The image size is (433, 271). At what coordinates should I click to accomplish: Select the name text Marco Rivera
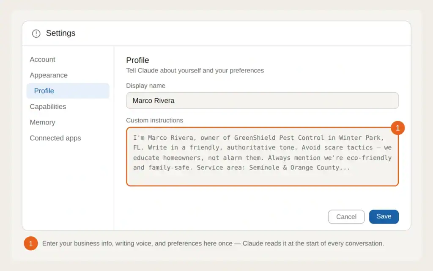[154, 100]
